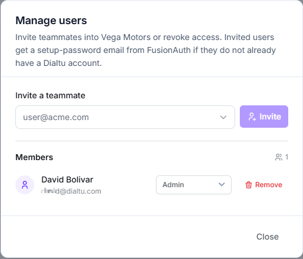Click David Bolivar's avatar icon
303x259 pixels.
[x=25, y=185]
